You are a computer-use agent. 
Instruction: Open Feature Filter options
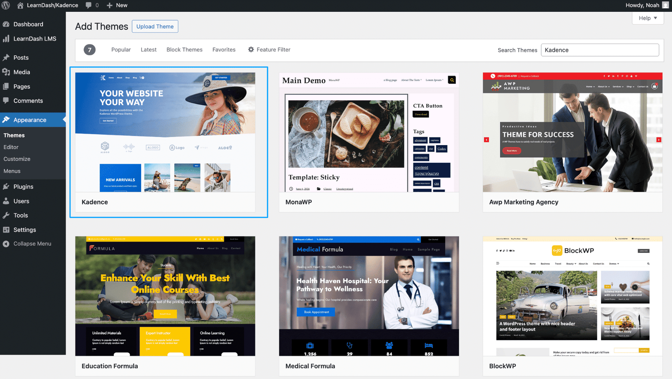click(x=269, y=49)
